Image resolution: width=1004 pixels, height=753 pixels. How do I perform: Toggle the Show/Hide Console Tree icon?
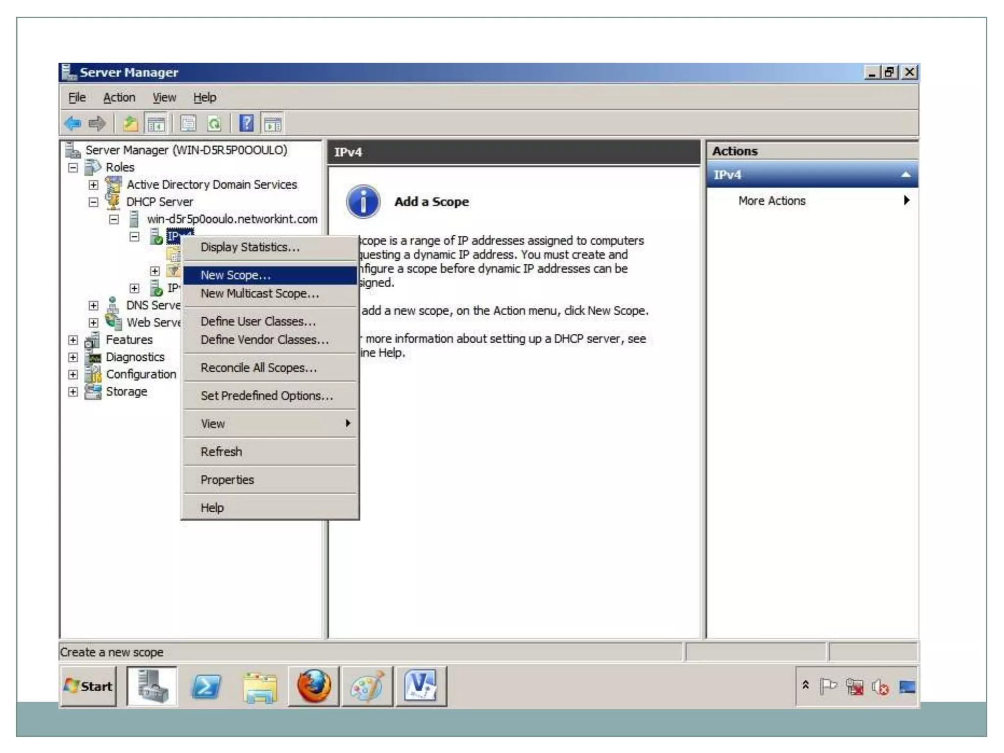pyautogui.click(x=156, y=124)
